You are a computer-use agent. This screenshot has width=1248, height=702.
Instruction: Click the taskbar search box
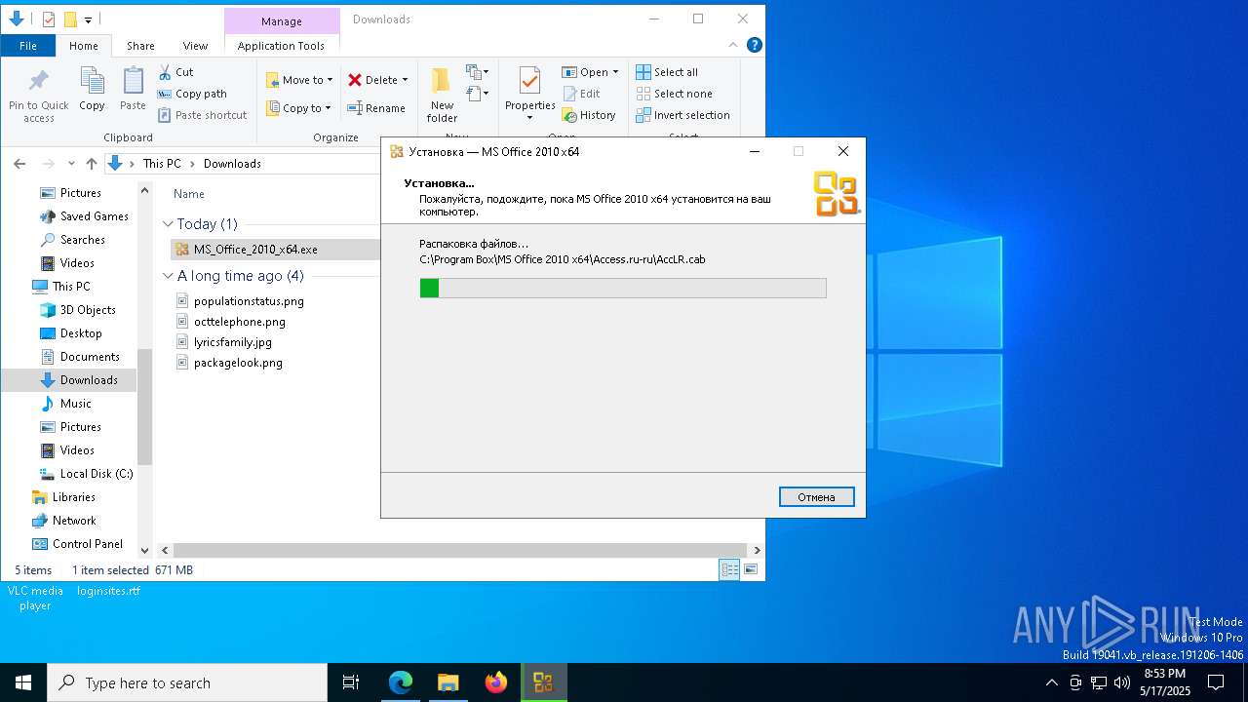pyautogui.click(x=187, y=682)
